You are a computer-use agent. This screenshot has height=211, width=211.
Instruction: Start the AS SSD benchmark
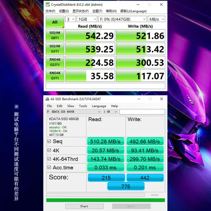coord(84,206)
